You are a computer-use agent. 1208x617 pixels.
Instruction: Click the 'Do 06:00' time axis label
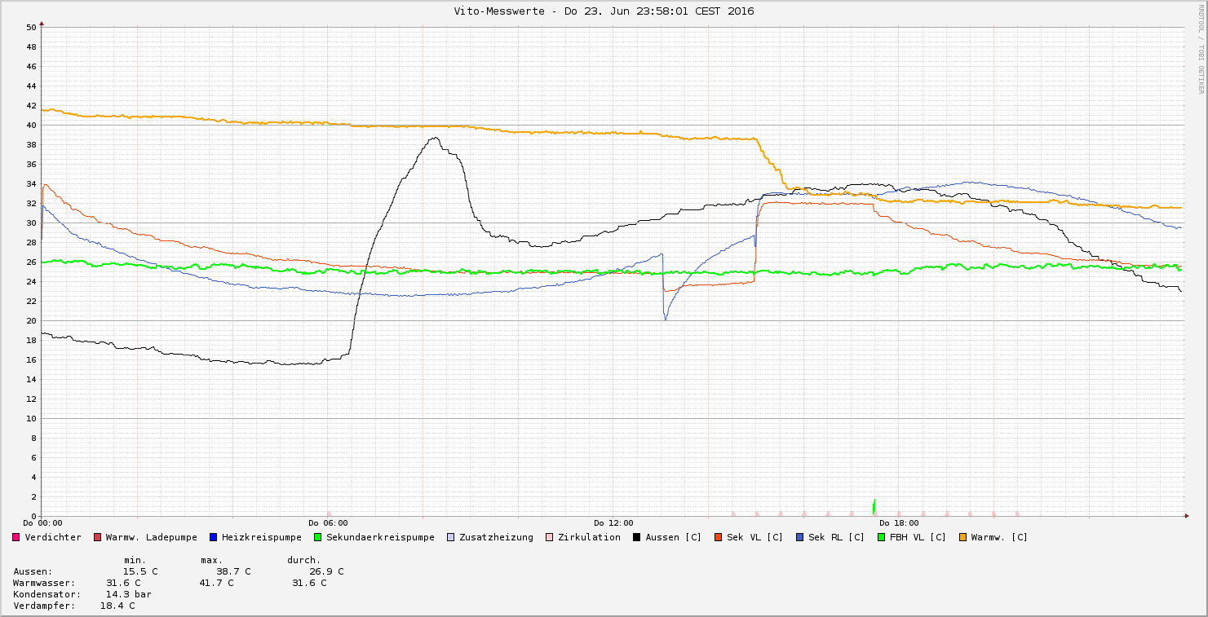point(328,523)
